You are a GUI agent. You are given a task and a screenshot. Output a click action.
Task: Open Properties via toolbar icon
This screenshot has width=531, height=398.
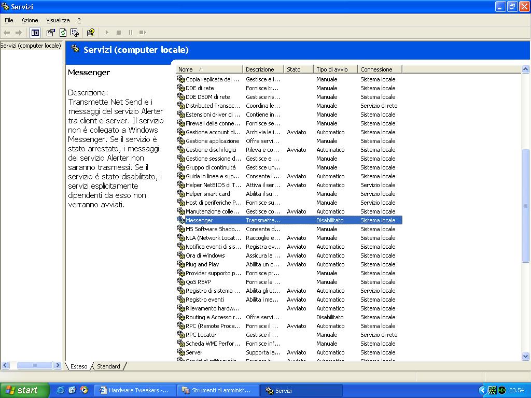coord(50,33)
